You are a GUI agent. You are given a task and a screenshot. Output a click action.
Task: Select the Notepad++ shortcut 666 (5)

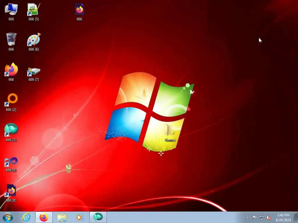pos(34,12)
